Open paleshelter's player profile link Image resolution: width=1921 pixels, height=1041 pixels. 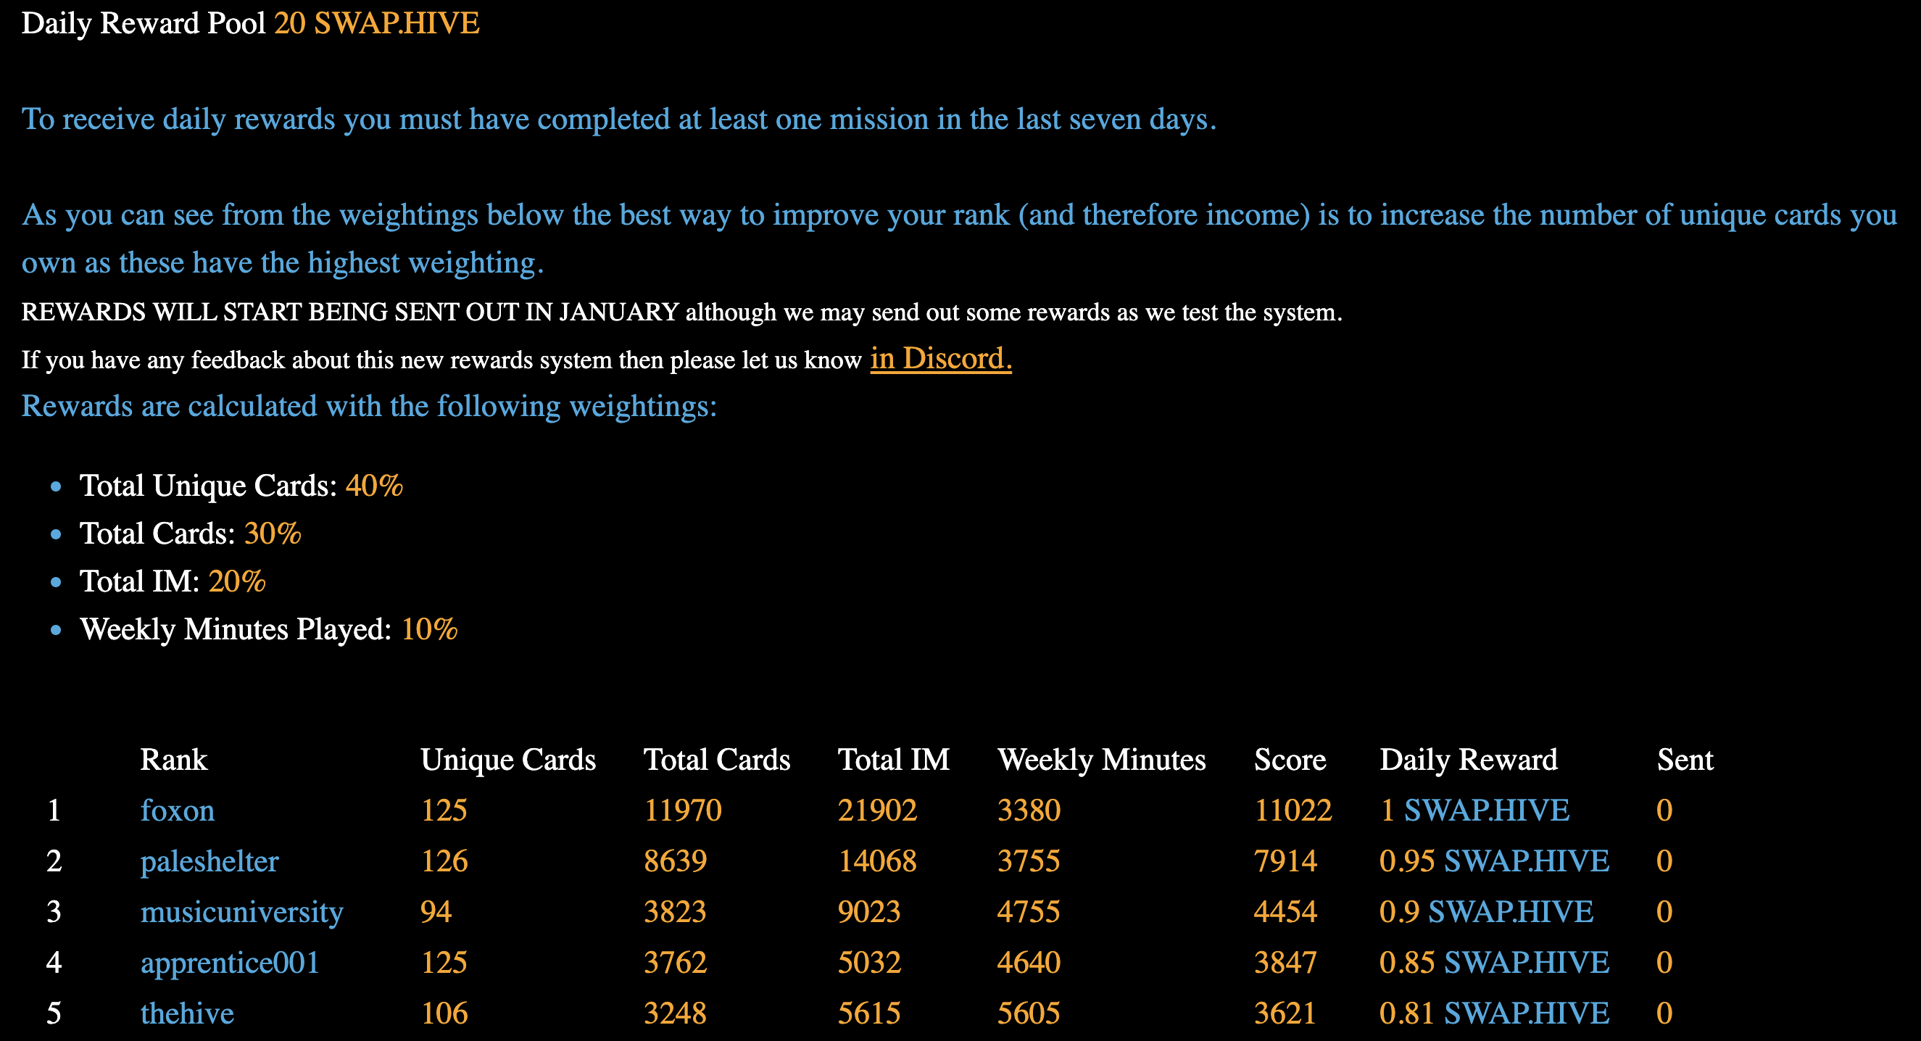209,861
